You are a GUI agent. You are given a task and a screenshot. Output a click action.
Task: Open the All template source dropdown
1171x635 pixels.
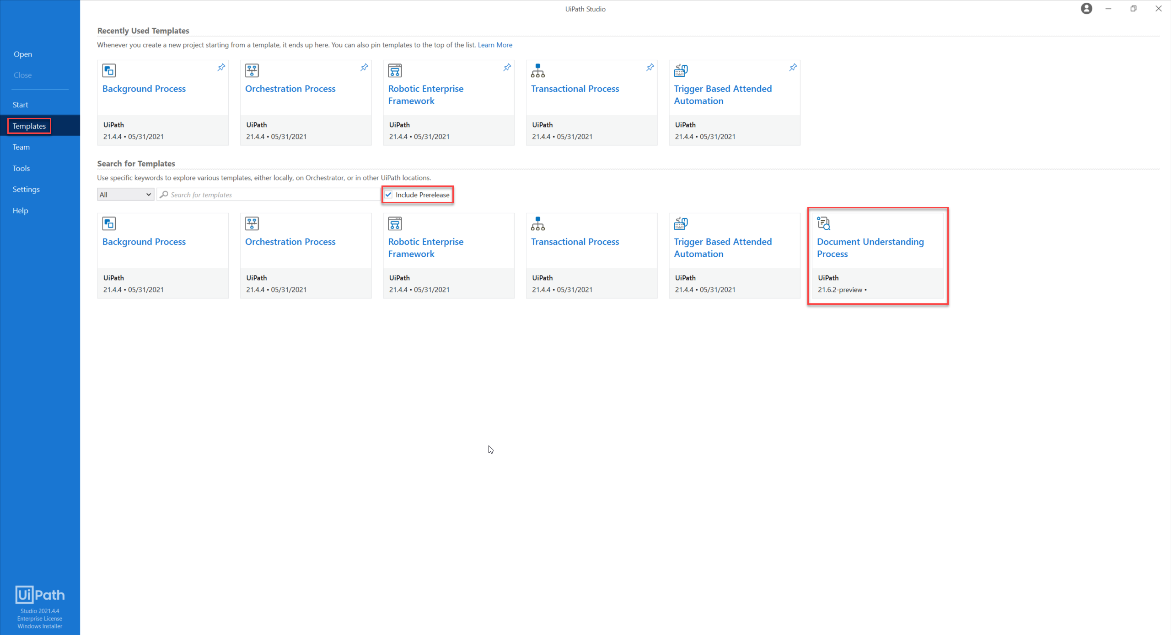click(125, 195)
